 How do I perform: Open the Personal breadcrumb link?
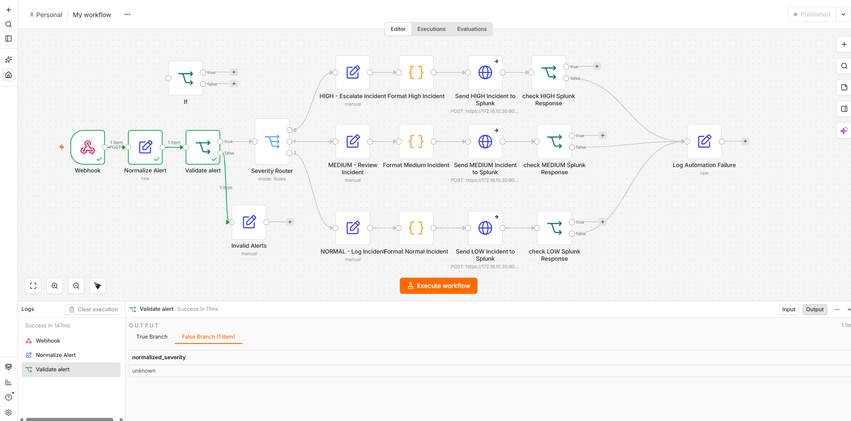point(46,15)
